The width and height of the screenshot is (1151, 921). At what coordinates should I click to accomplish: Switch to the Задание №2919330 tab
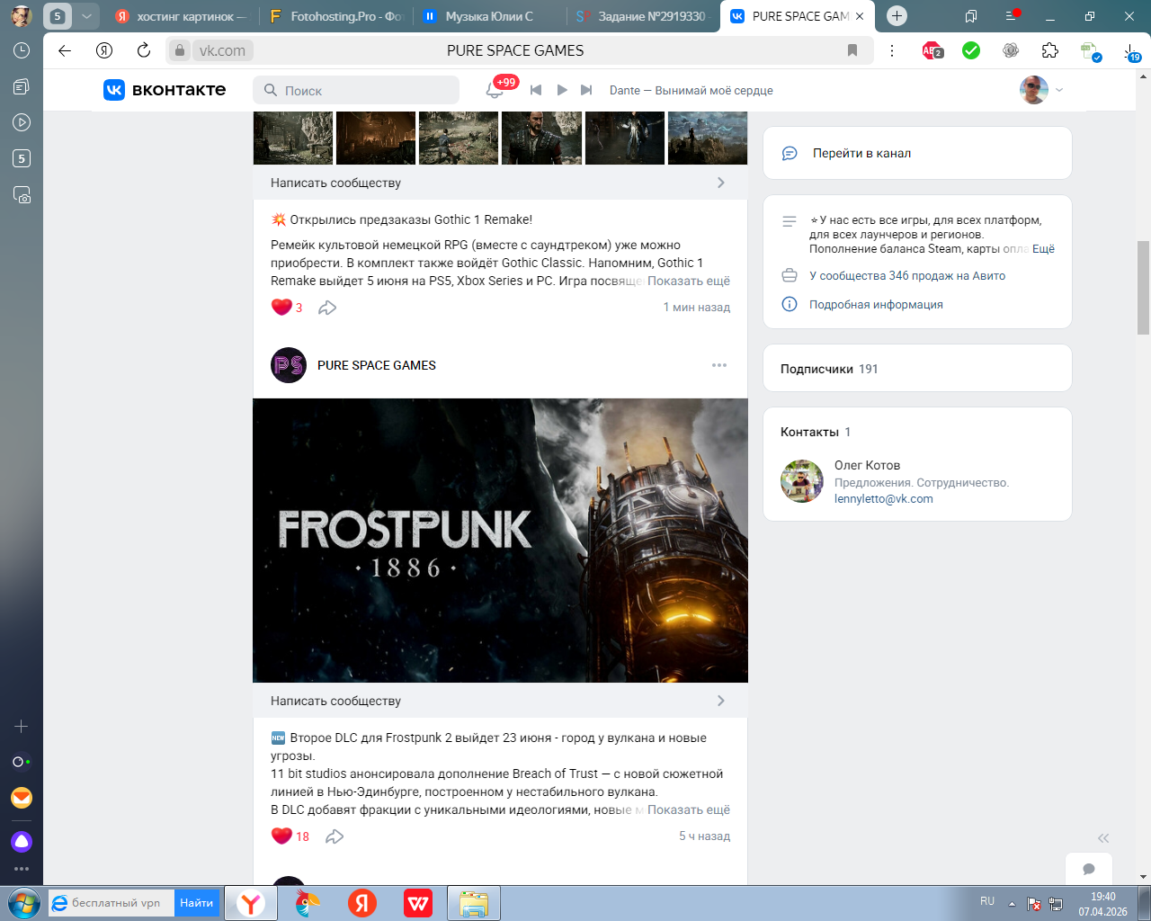click(644, 16)
